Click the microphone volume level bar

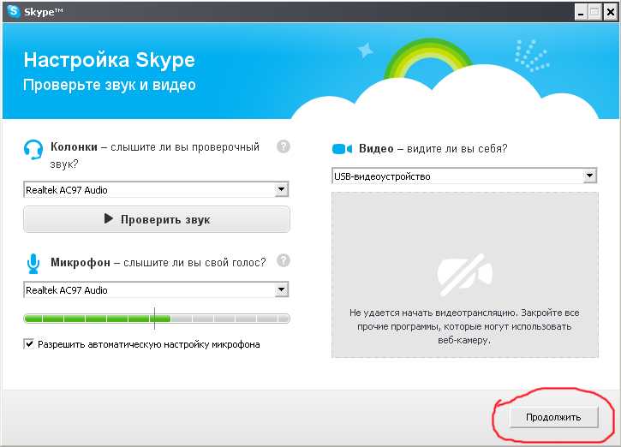(x=157, y=319)
